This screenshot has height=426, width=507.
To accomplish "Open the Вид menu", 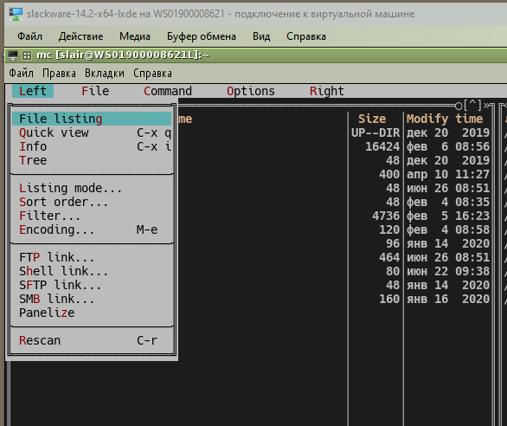I will coord(261,36).
